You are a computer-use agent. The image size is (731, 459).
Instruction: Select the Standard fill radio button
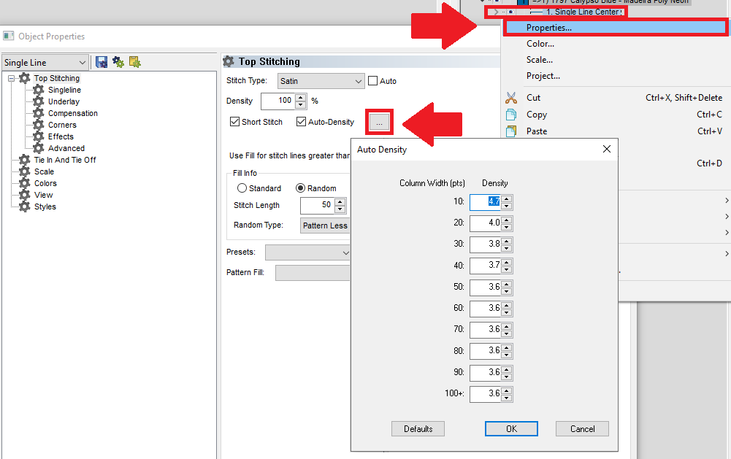click(x=242, y=188)
